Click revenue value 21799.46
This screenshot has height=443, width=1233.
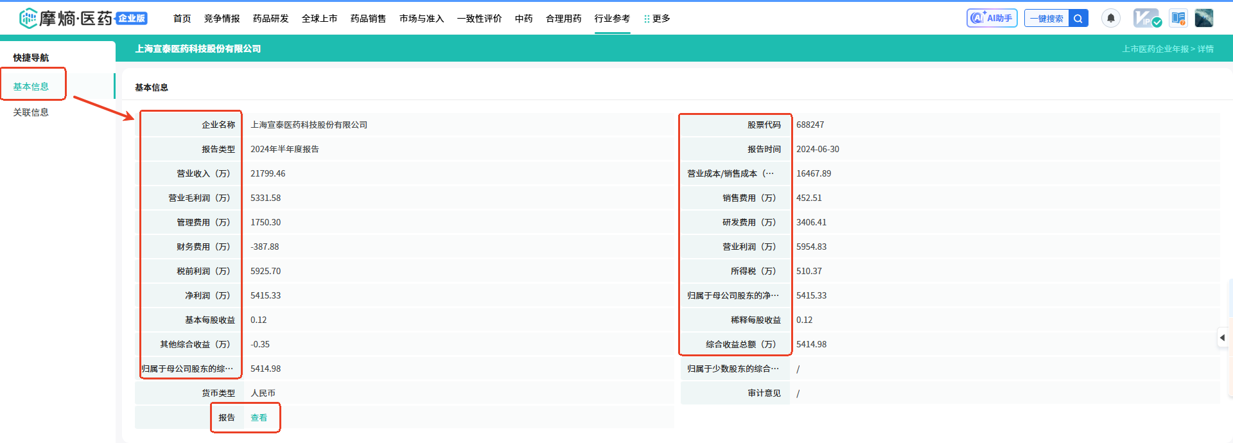point(268,173)
